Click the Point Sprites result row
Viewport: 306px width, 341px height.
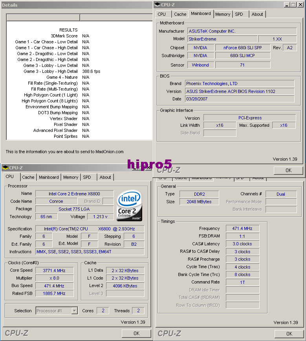[x=79, y=136]
